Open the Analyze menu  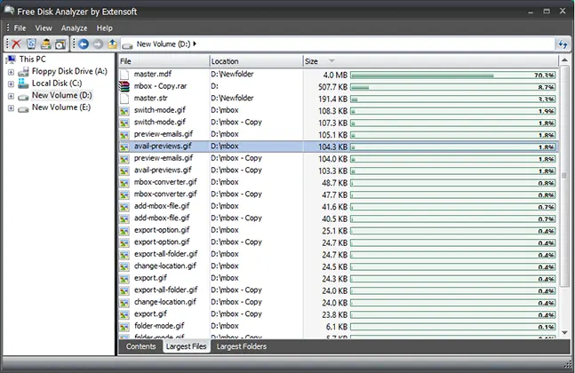[74, 28]
